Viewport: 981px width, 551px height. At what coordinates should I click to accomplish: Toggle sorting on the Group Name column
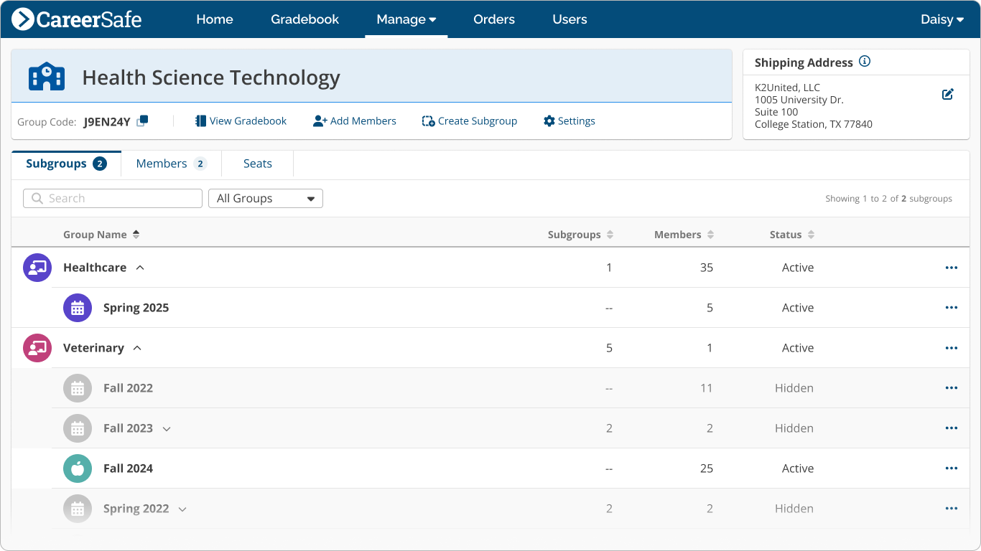136,234
